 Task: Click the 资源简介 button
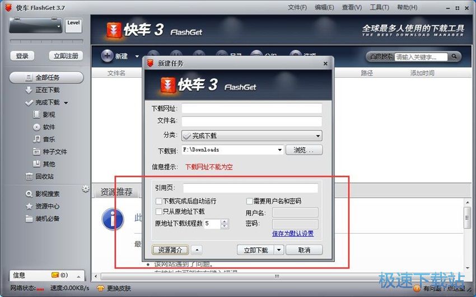[170, 250]
